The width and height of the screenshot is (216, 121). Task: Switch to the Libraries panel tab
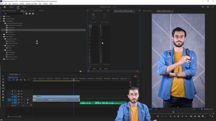[x=41, y=11]
